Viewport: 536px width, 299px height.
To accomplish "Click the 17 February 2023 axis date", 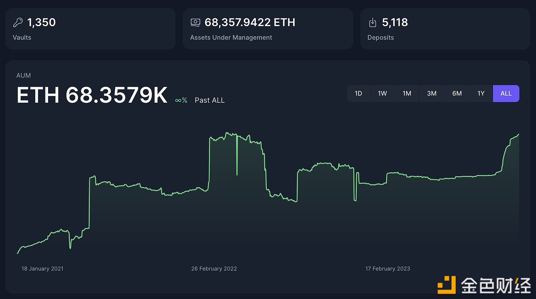I will 388,268.
